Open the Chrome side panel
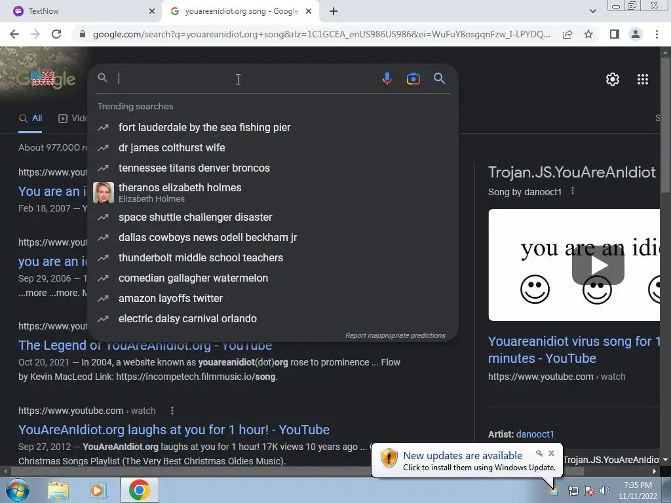This screenshot has width=671, height=503. pyautogui.click(x=615, y=34)
